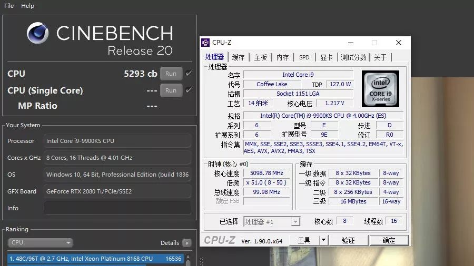Toggle the checkbox next to the CPU test
474x266 pixels.
pos(189,73)
